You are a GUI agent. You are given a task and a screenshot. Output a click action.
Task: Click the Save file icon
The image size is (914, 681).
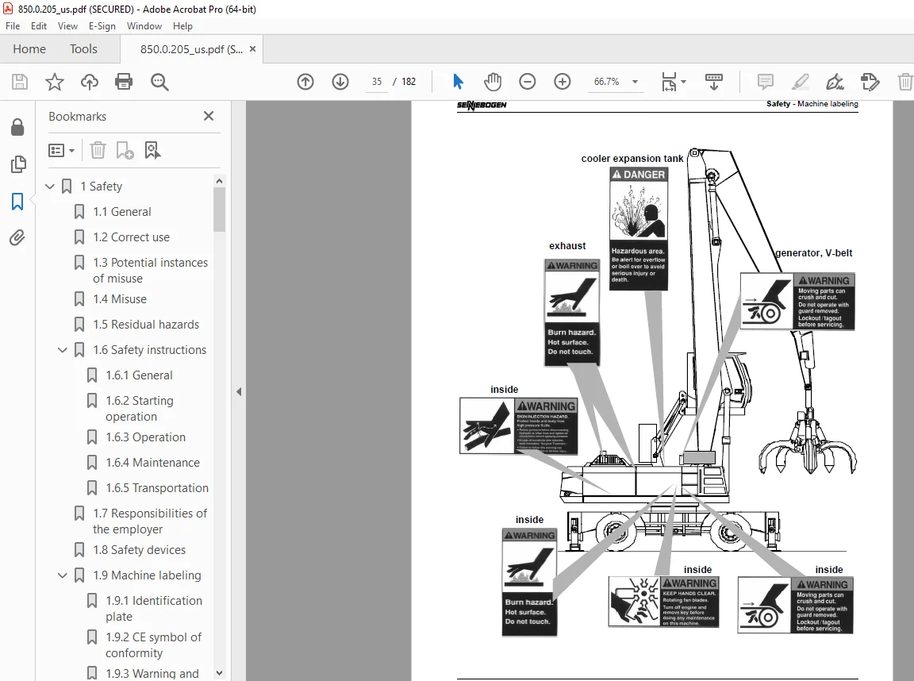tap(20, 82)
